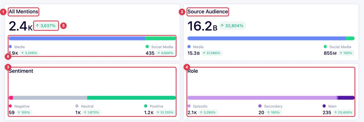This screenshot has width=364, height=122.
Task: Click the 3,285% episodic growth badge
Action: coord(208,112)
